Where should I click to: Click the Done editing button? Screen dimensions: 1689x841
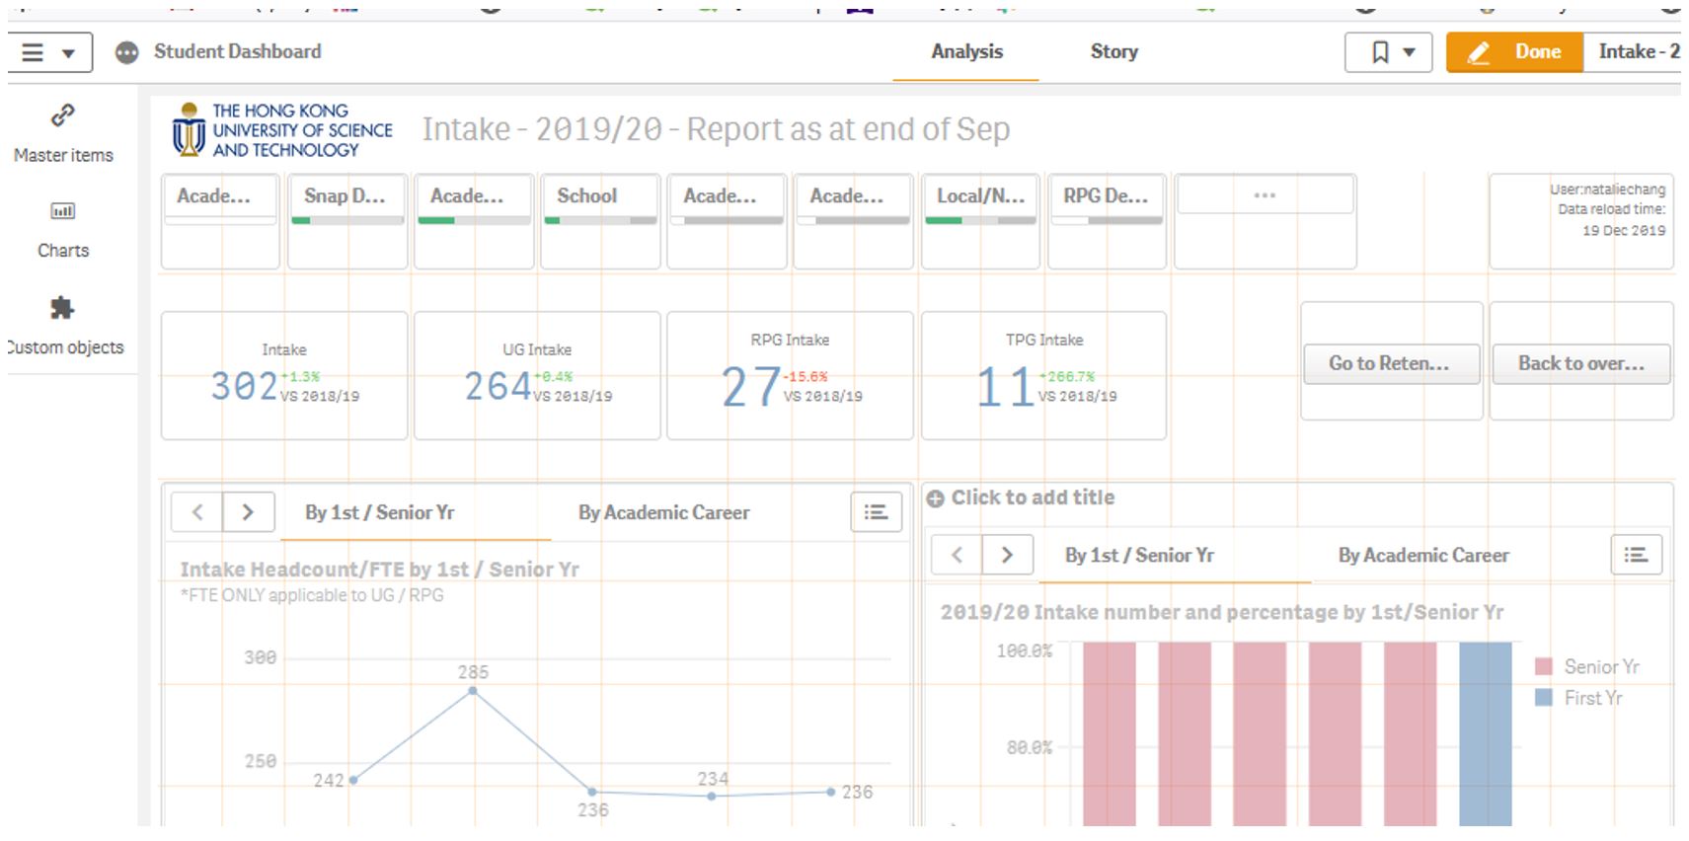click(x=1514, y=52)
